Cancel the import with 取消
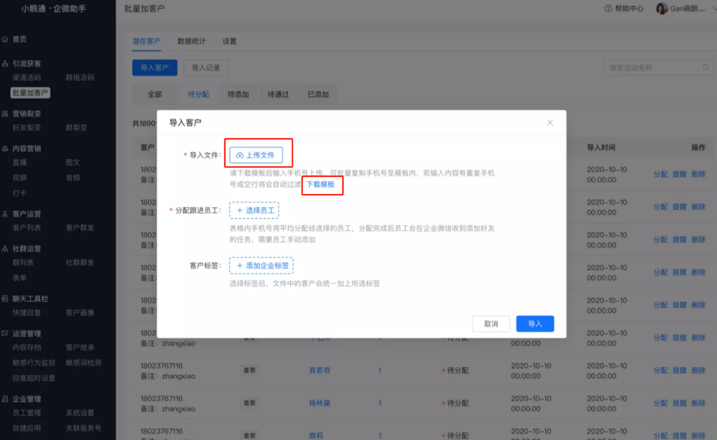This screenshot has width=717, height=440. point(491,324)
